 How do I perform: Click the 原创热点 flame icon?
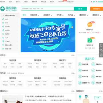tap(93, 70)
